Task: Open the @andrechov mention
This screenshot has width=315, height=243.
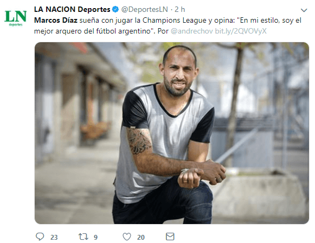Action: pyautogui.click(x=191, y=31)
